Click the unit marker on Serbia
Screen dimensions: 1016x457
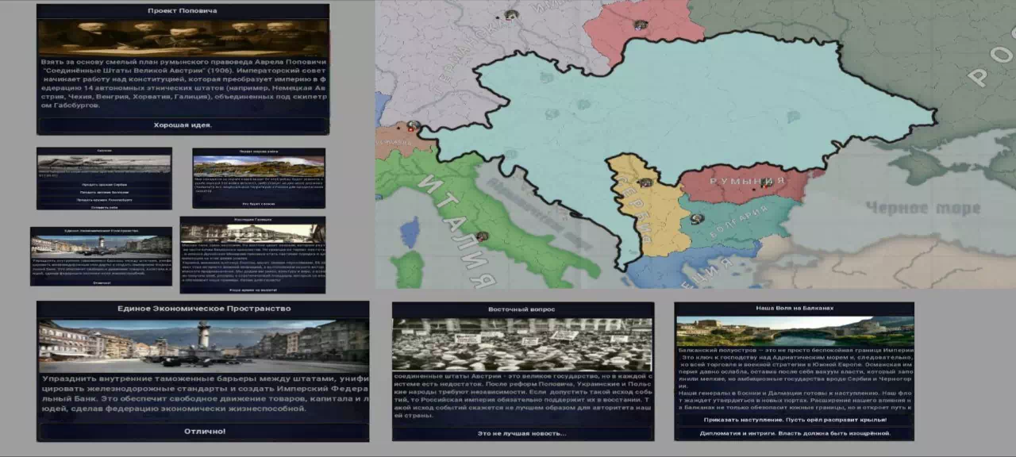pyautogui.click(x=645, y=182)
